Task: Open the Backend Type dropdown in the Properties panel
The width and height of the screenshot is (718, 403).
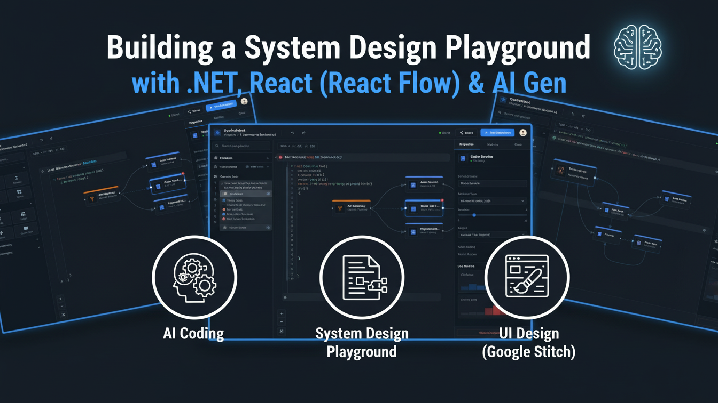Action: point(491,201)
